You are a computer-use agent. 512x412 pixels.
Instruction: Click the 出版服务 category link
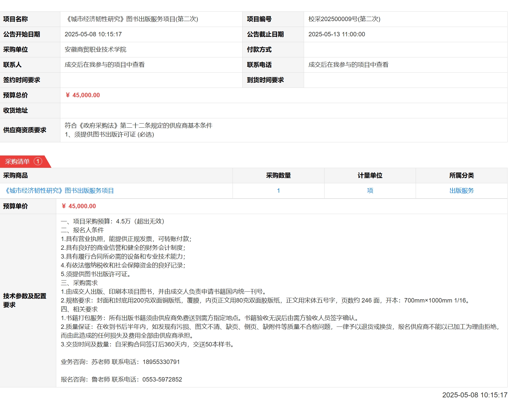(x=461, y=191)
